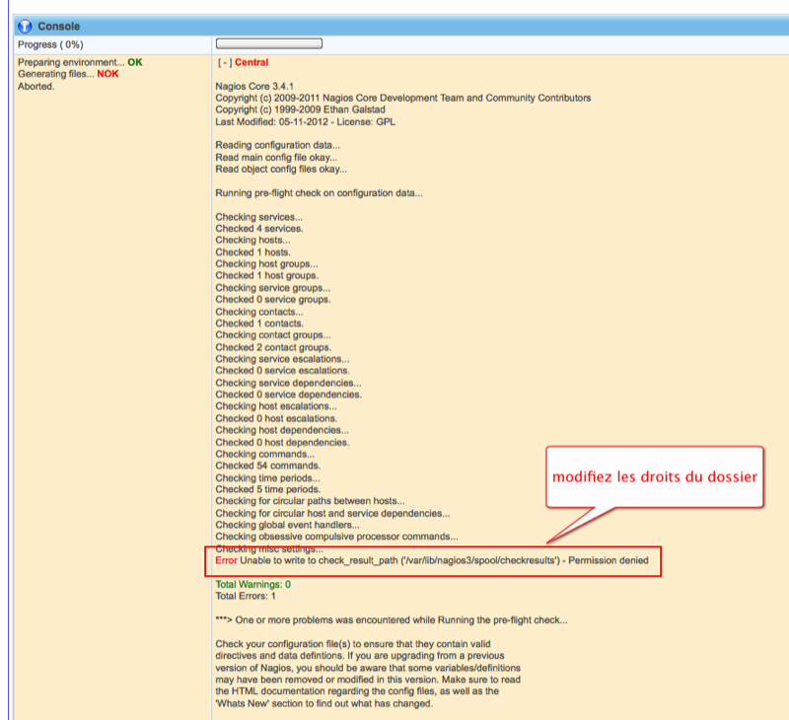Click the 'Running pre-flight check' line
Image resolution: width=789 pixels, height=720 pixels.
319,193
